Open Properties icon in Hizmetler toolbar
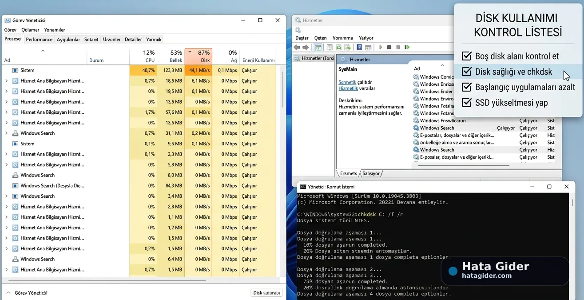584x300 pixels. click(x=330, y=47)
